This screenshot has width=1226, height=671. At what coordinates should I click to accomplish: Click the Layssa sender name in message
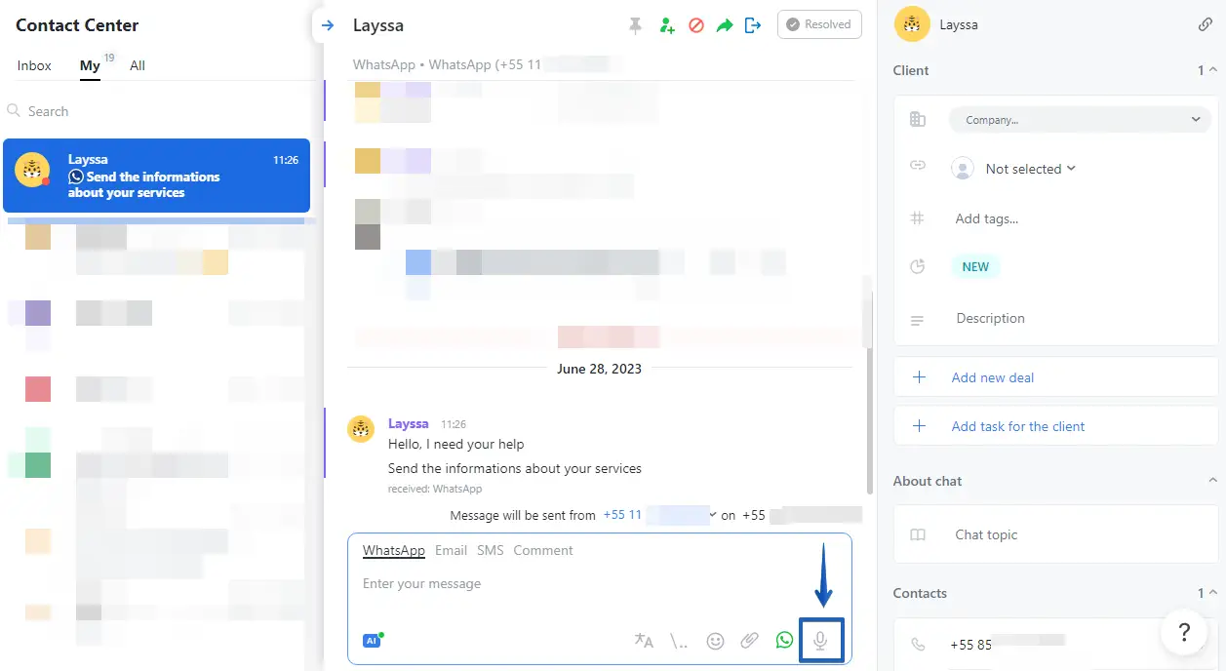[x=408, y=424]
